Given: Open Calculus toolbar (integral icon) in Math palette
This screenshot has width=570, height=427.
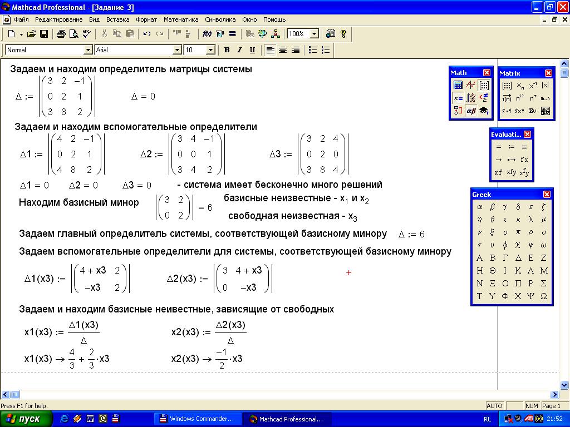Looking at the screenshot, I should click(x=471, y=98).
